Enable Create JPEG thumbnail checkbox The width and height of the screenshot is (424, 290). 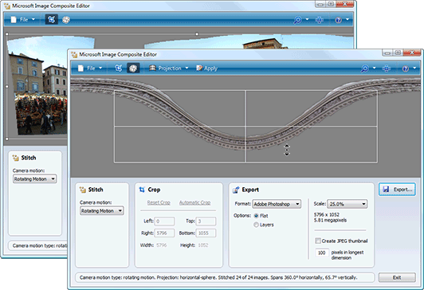pos(318,241)
